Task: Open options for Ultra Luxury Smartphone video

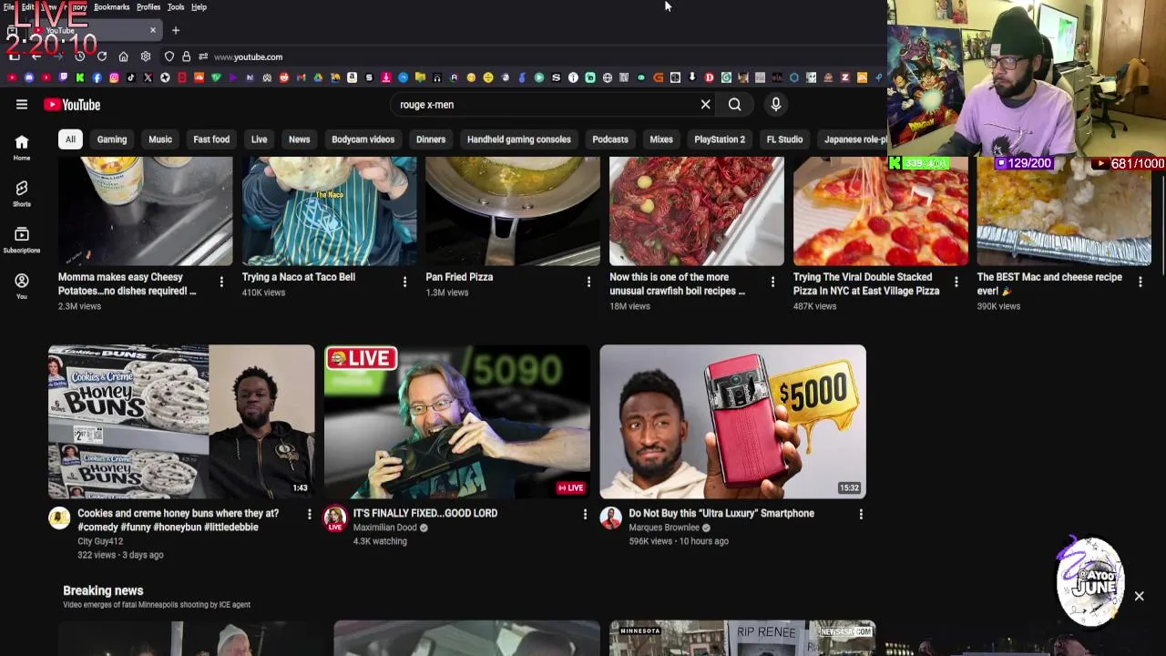Action: click(x=861, y=514)
